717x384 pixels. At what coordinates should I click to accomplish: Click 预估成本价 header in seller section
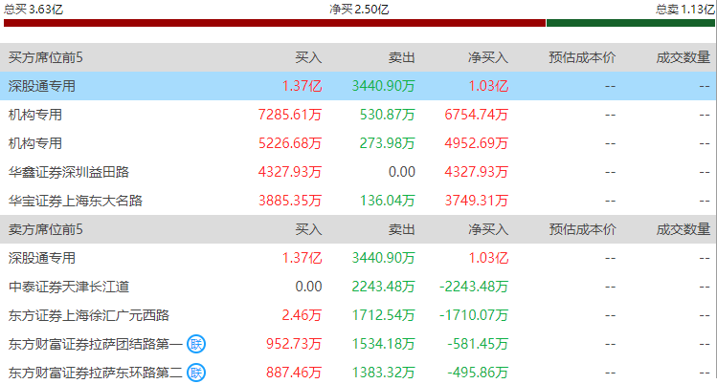coord(582,229)
